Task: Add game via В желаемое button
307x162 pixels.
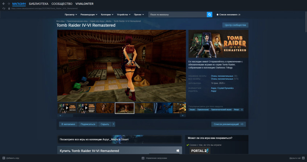Action: 68,124
